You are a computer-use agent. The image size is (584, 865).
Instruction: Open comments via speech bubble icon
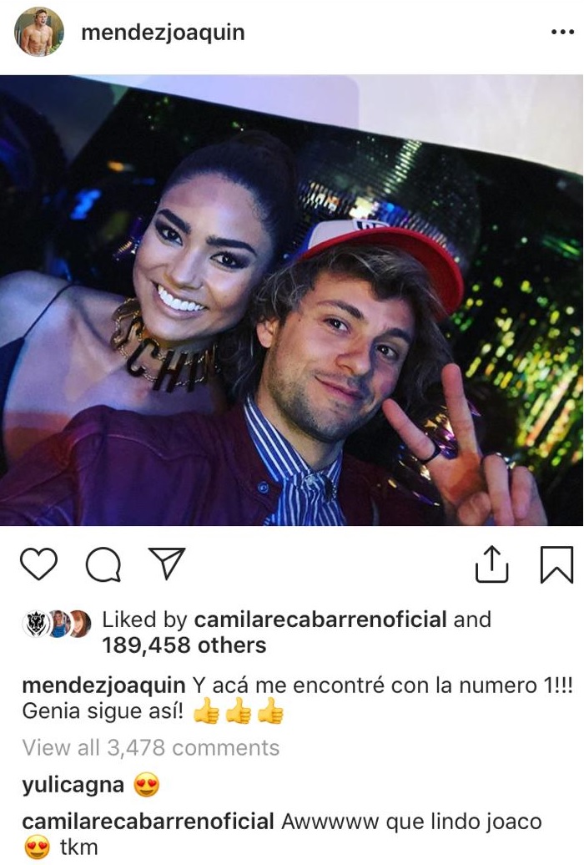click(x=103, y=564)
